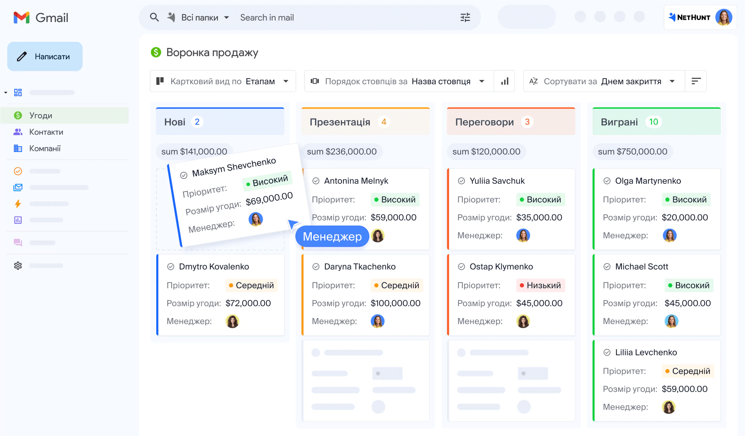The image size is (745, 436).
Task: Toggle the checkmark on Maksym Shevchenko card
Action: (x=184, y=175)
